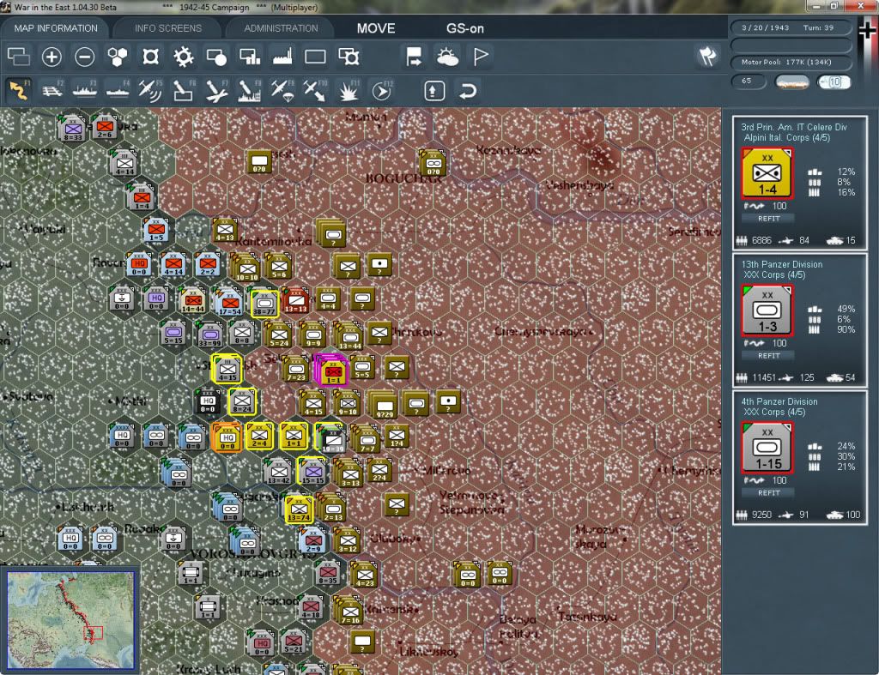Select the yellow 13=74 unit counter on map
879x675 pixels.
pos(298,509)
